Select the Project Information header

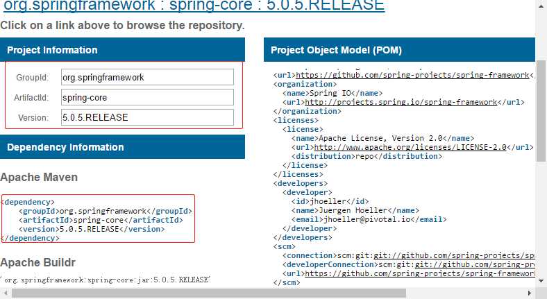pos(122,50)
